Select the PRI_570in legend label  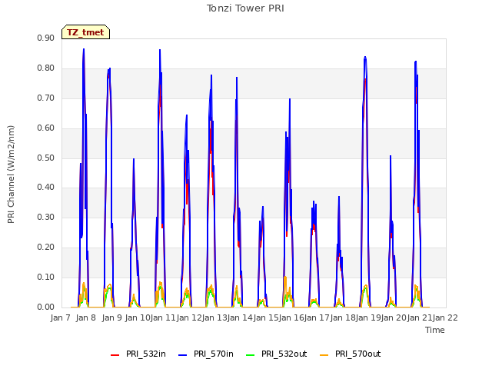click(x=214, y=354)
